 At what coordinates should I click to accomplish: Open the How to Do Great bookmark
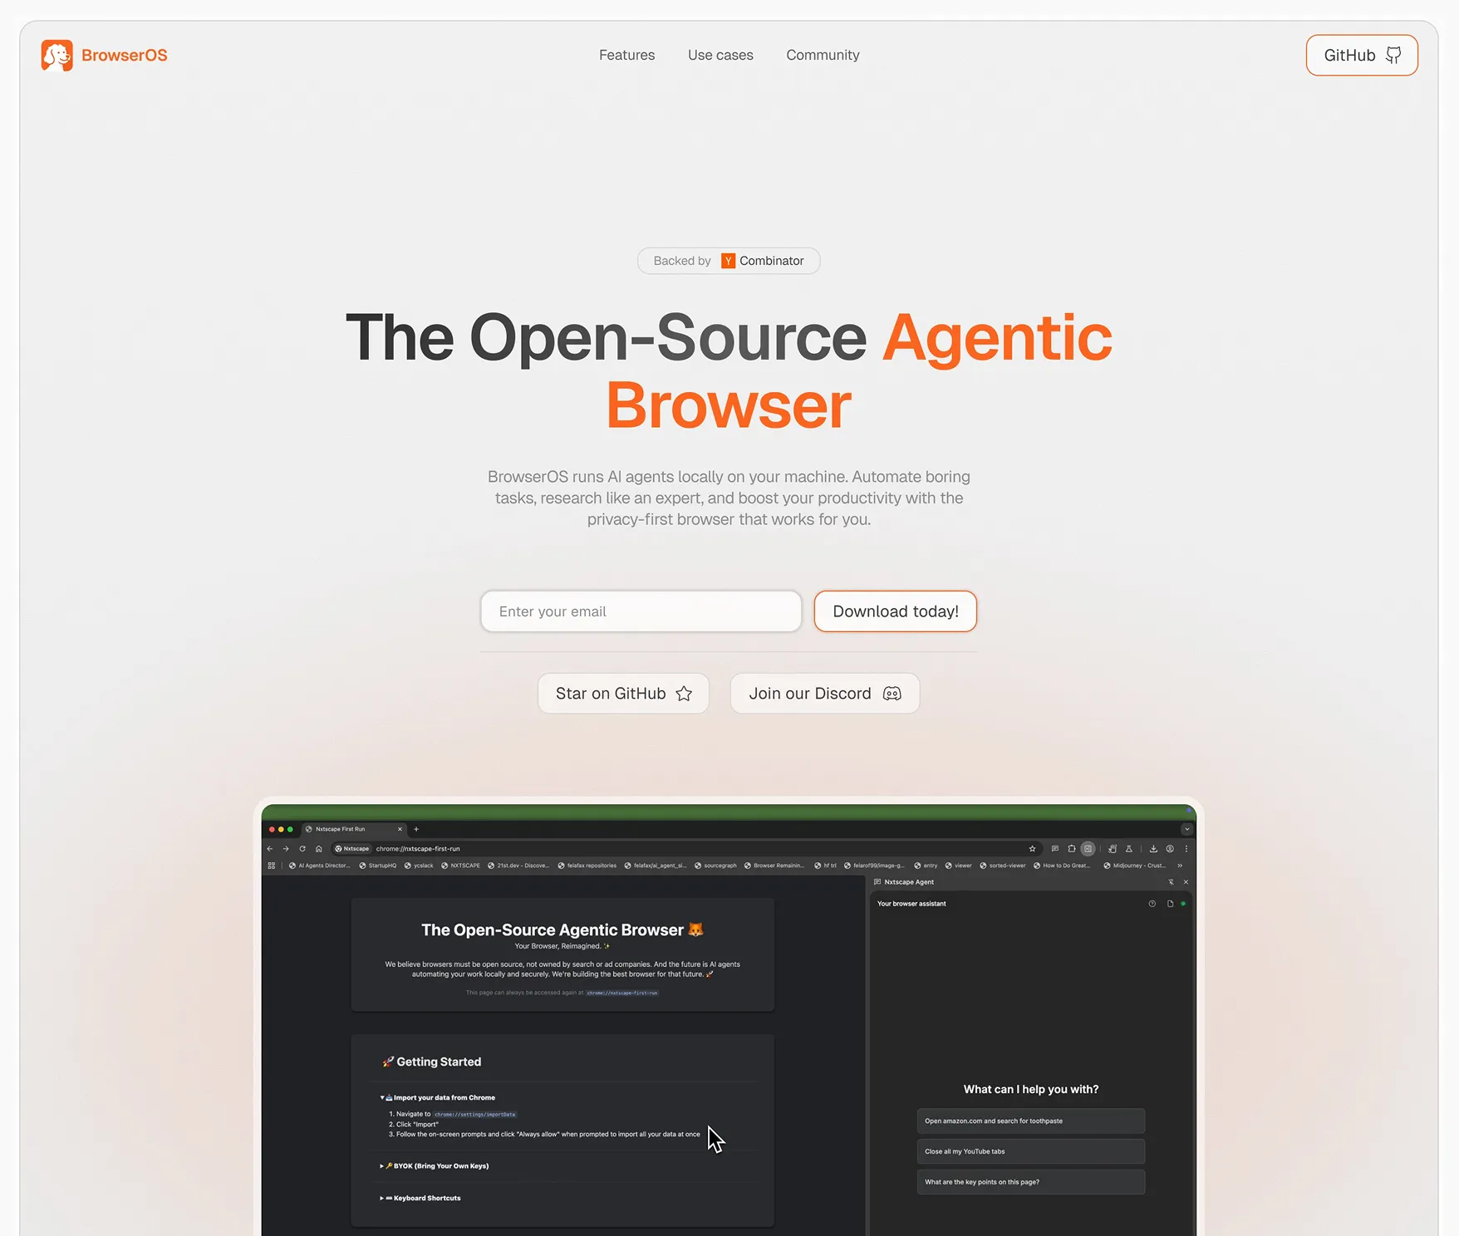(x=1062, y=866)
